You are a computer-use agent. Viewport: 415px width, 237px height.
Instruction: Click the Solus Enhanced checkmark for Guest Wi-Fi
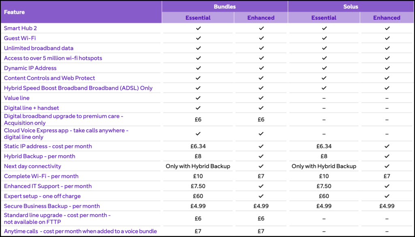[x=387, y=38]
